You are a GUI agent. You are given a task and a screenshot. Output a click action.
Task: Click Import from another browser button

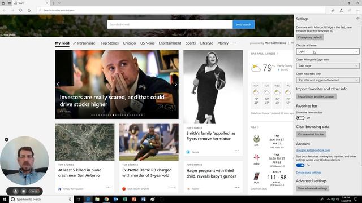(x=316, y=96)
